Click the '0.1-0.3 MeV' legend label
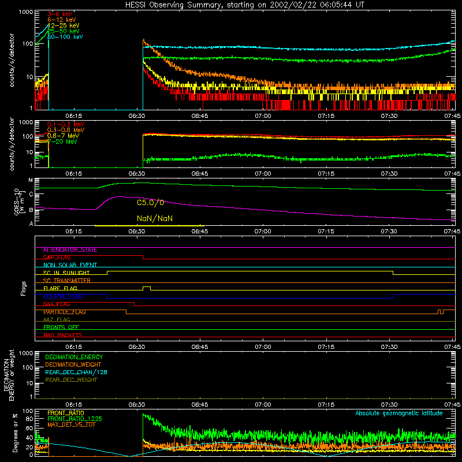462x462 pixels. [66, 124]
